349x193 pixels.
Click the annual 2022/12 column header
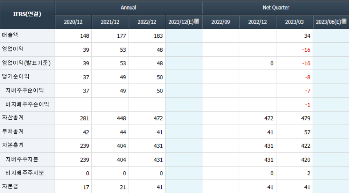[147, 22]
